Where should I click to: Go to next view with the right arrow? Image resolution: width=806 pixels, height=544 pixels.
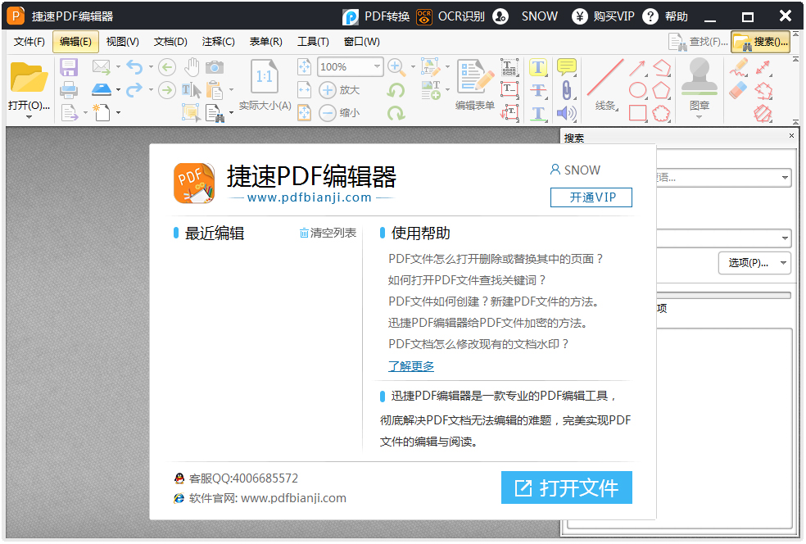coord(166,90)
